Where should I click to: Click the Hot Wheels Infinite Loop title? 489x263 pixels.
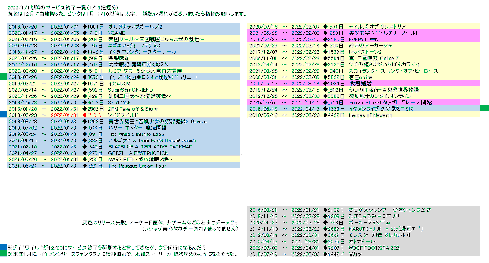(136, 134)
